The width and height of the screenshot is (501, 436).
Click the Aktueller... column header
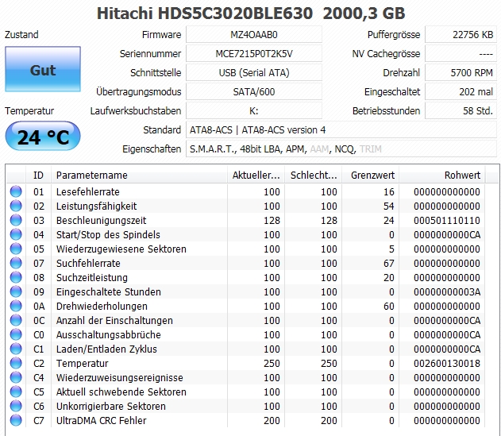(256, 176)
